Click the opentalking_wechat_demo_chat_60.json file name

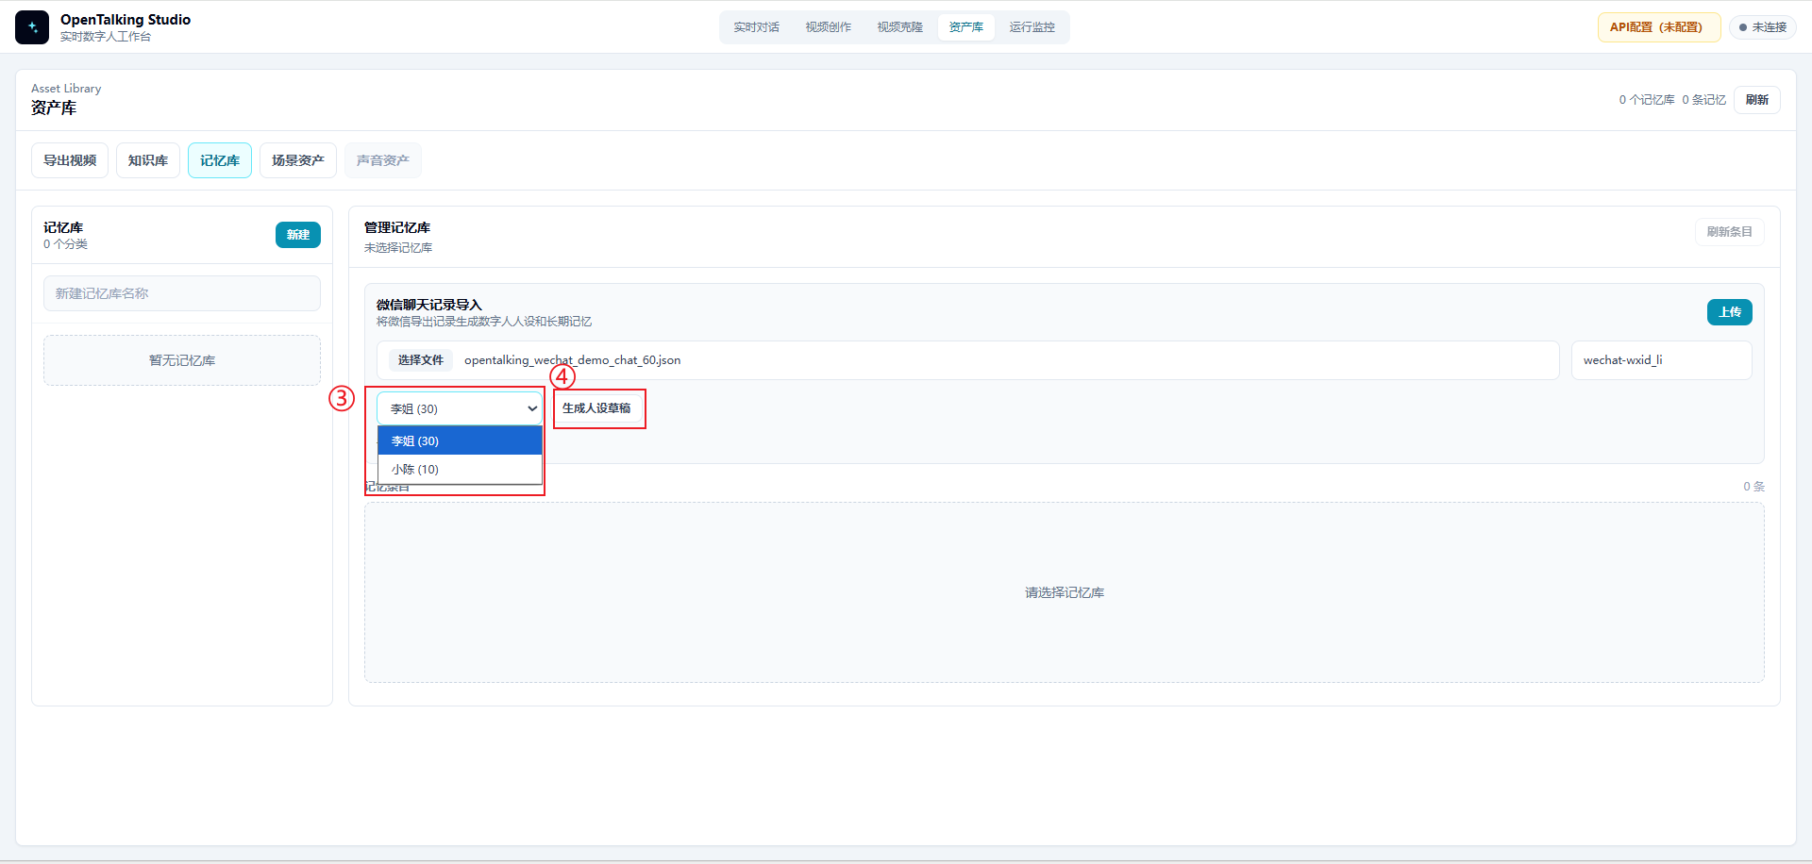click(572, 360)
